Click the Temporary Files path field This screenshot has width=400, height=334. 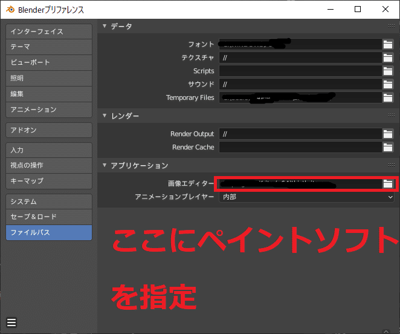click(300, 97)
